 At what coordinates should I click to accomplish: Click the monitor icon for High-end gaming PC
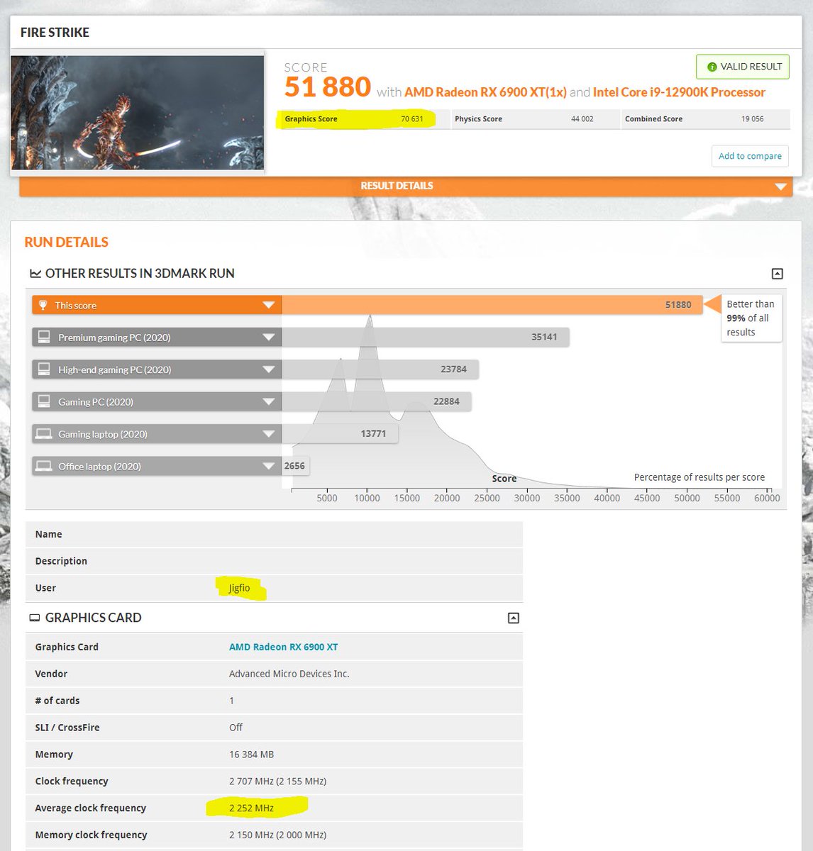click(x=44, y=369)
